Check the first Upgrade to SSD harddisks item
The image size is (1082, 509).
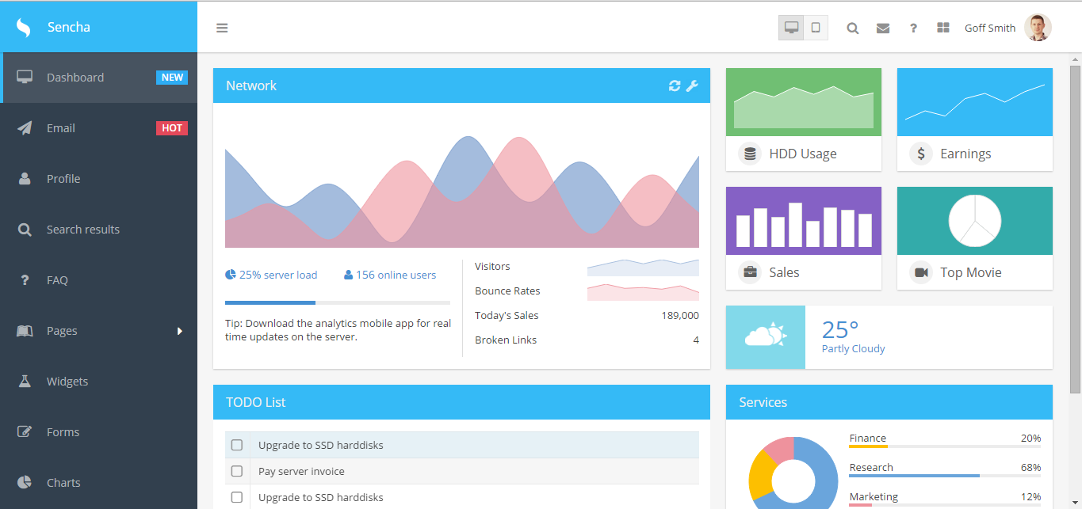coord(237,445)
